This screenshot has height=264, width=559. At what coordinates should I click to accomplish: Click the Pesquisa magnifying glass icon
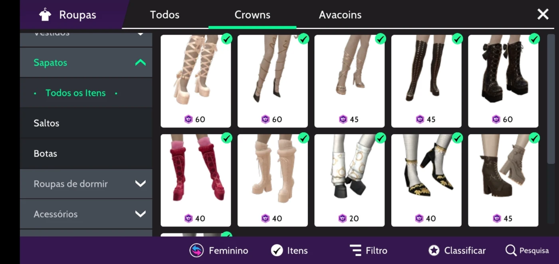511,250
